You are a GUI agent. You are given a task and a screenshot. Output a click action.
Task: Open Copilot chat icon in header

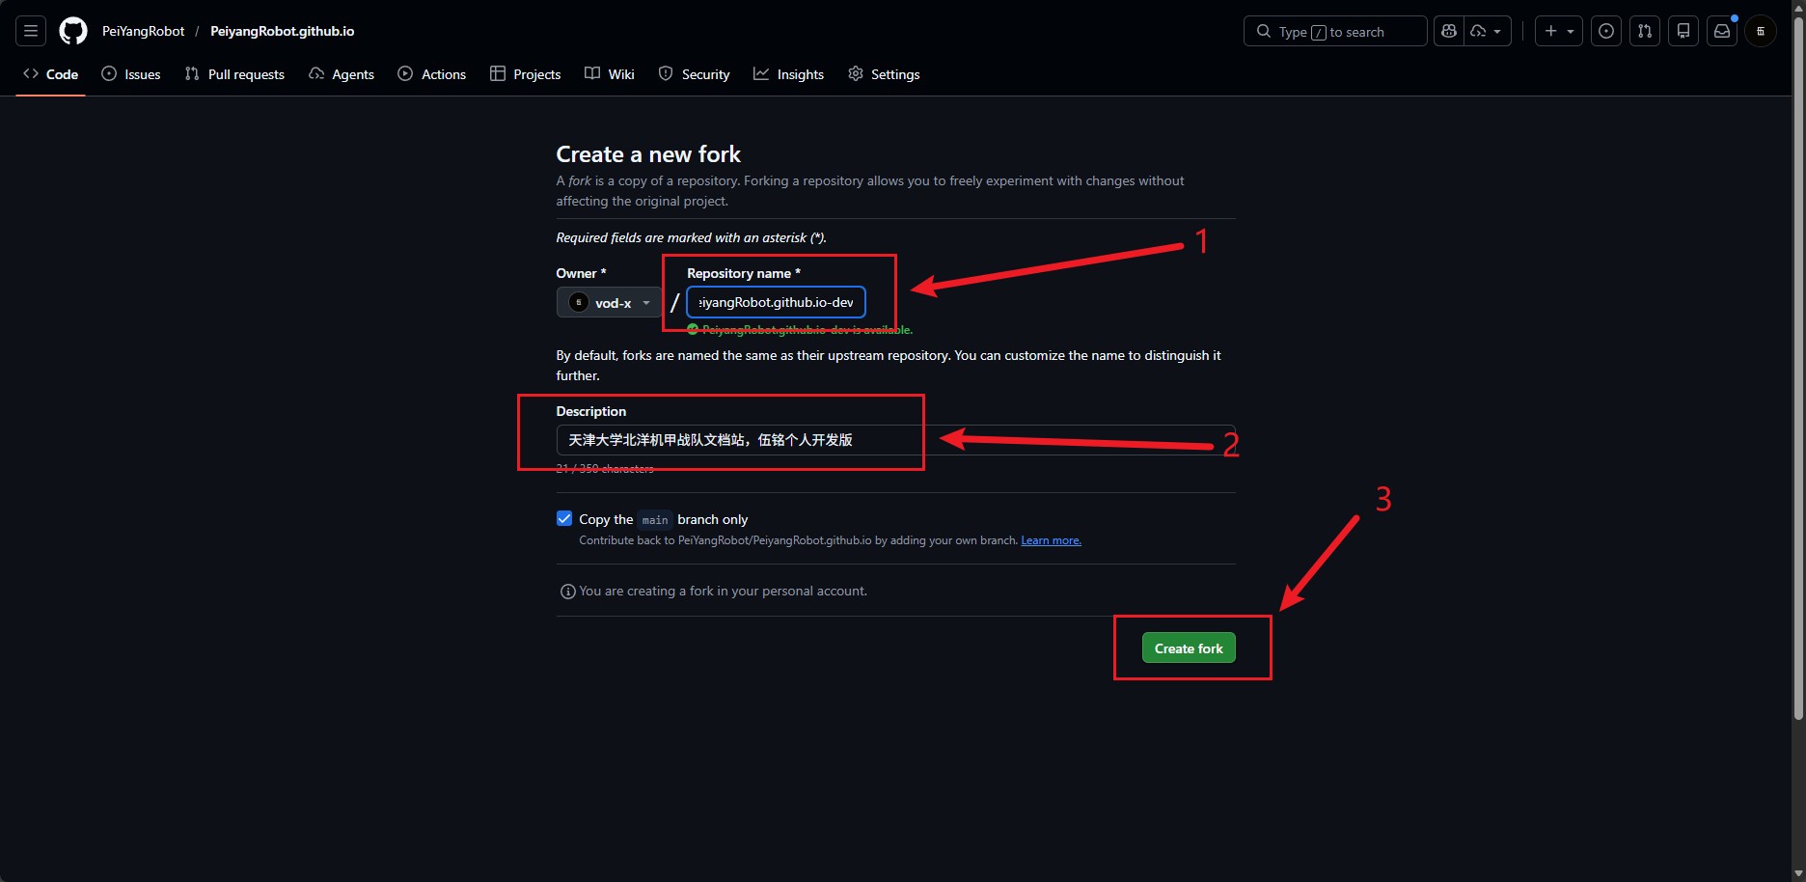(x=1448, y=31)
